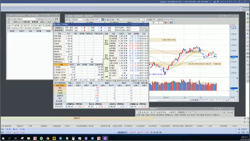Open KakaoTalk from the taskbar
Screen dimensions: 250x141
(54, 138)
